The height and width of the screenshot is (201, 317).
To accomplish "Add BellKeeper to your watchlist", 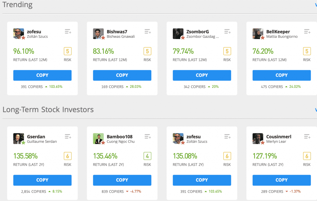I will tap(307, 32).
